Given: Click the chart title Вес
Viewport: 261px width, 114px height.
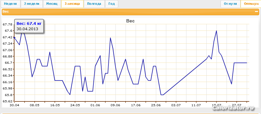Looking at the screenshot, I should click(x=130, y=21).
